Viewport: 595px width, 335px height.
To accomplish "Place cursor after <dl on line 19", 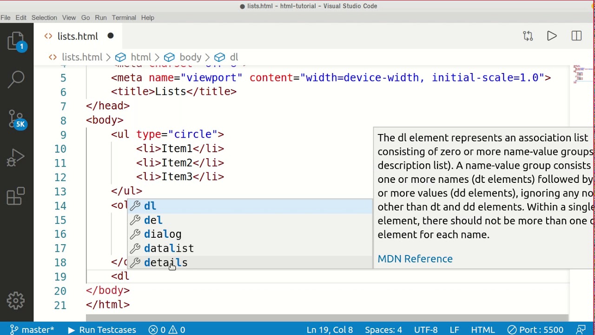I will pos(130,276).
